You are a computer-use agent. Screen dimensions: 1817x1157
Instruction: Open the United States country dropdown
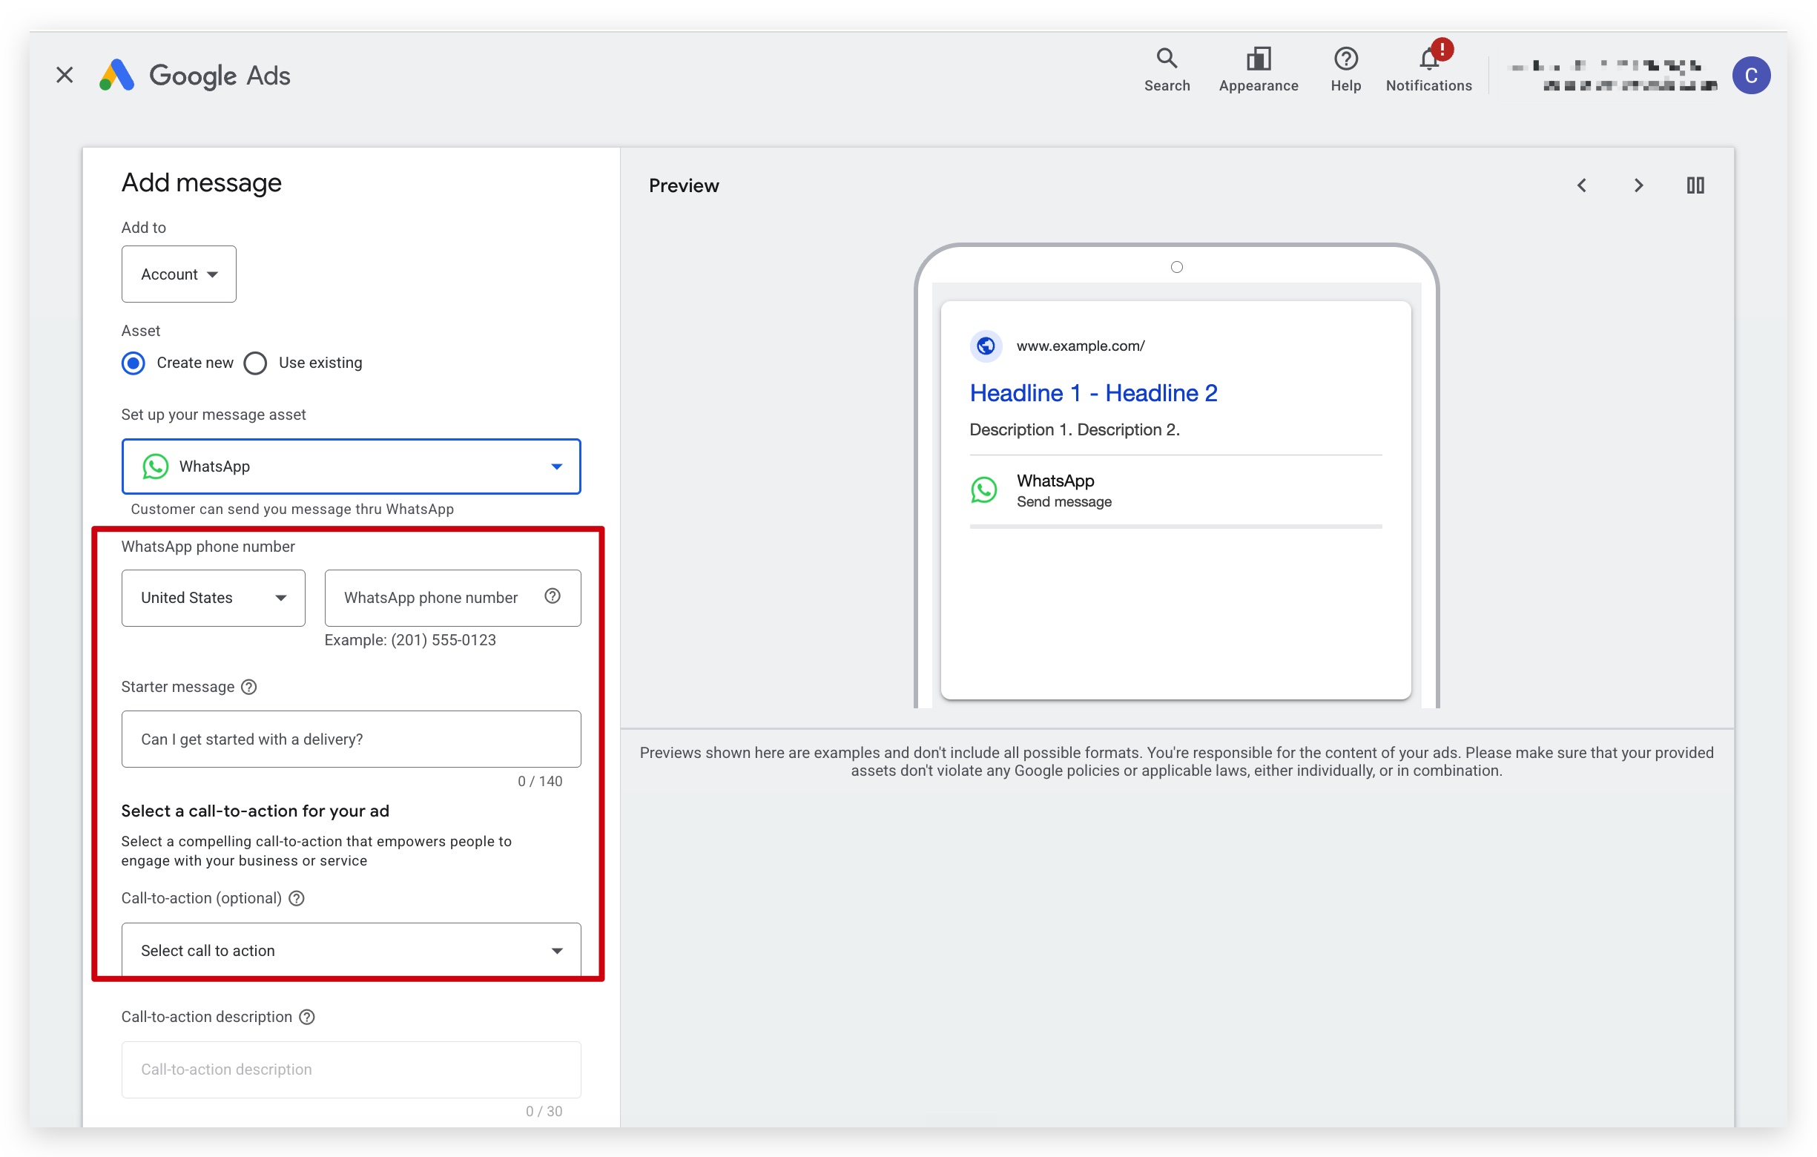pyautogui.click(x=214, y=598)
